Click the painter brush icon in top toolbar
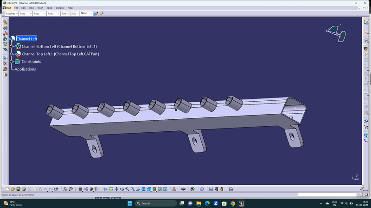Viewport: 371px width, 208px height. coord(96,13)
